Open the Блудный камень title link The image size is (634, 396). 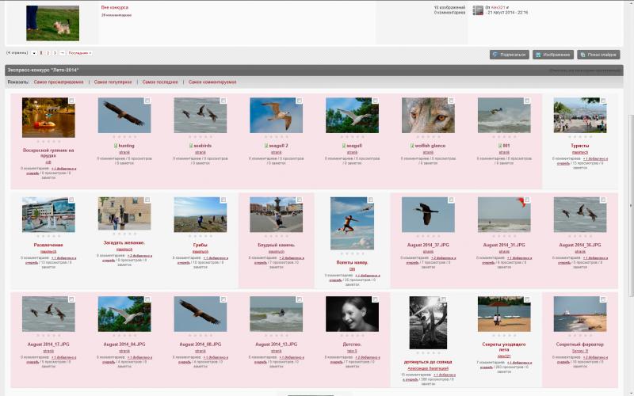click(x=276, y=245)
